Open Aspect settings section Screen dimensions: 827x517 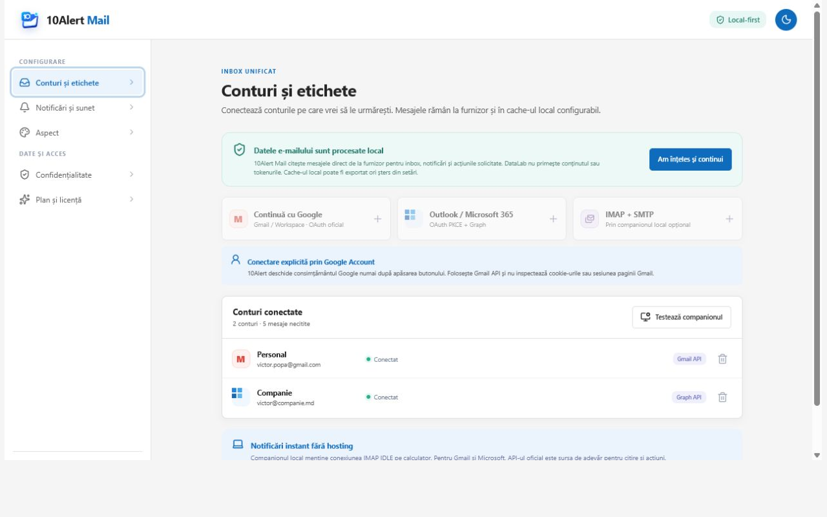tap(78, 132)
